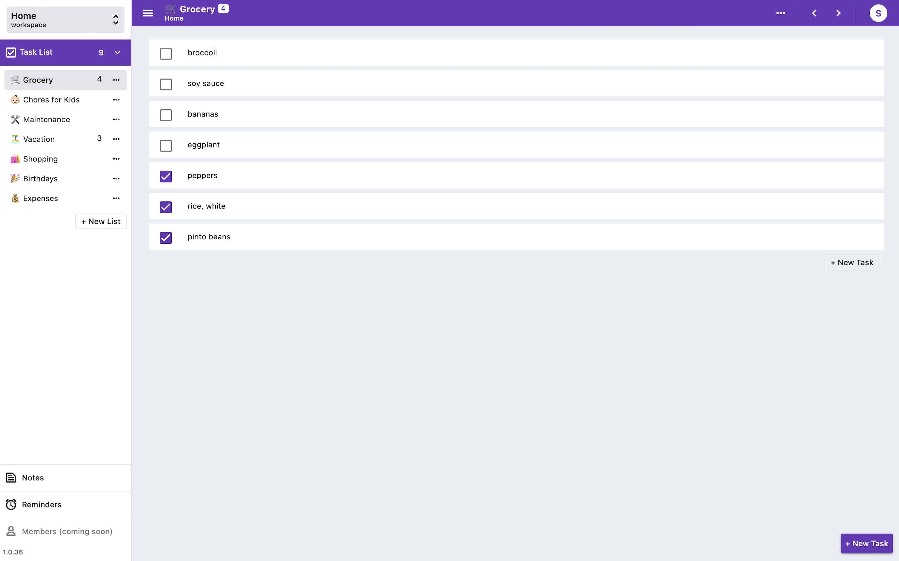Select the Maintenance tools icon list

point(46,119)
